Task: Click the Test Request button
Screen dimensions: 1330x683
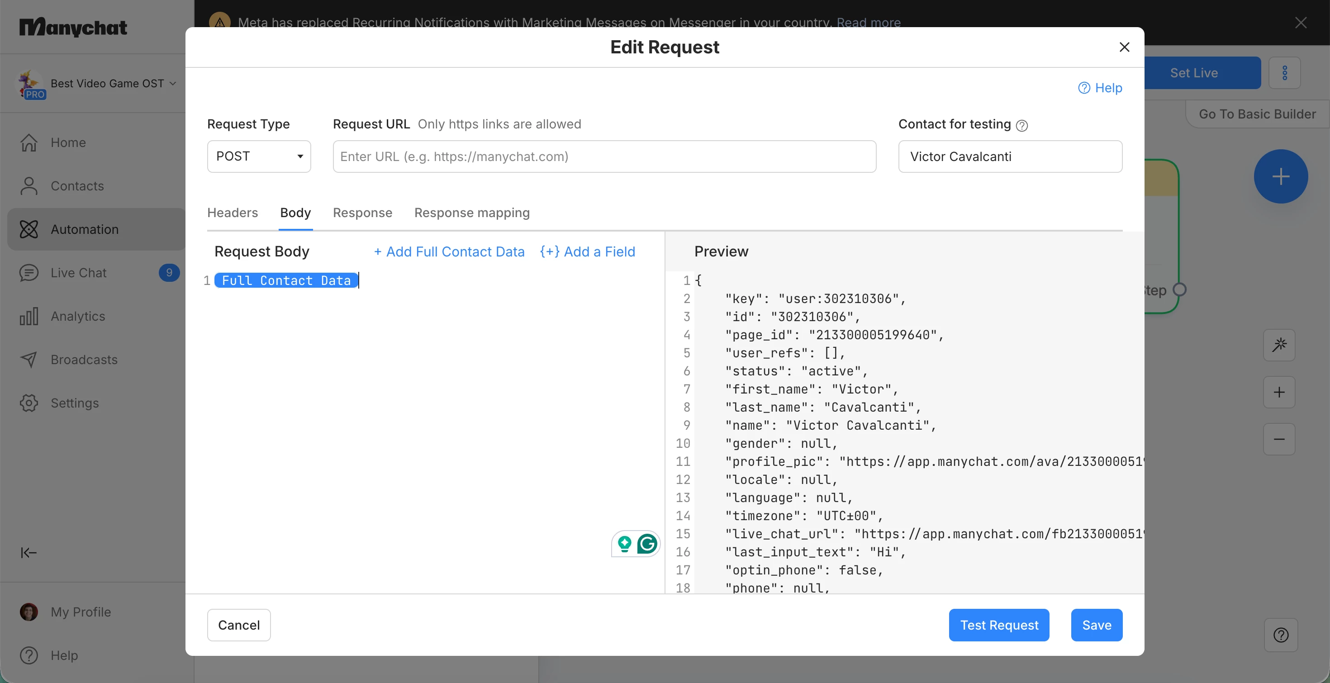Action: 998,625
